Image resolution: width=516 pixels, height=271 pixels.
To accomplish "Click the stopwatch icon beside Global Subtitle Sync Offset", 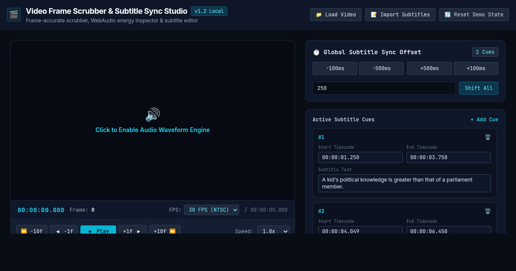I will point(316,52).
